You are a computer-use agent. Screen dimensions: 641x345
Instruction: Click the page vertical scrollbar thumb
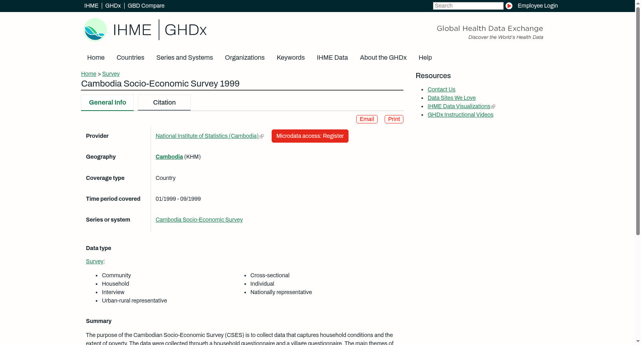pyautogui.click(x=638, y=120)
